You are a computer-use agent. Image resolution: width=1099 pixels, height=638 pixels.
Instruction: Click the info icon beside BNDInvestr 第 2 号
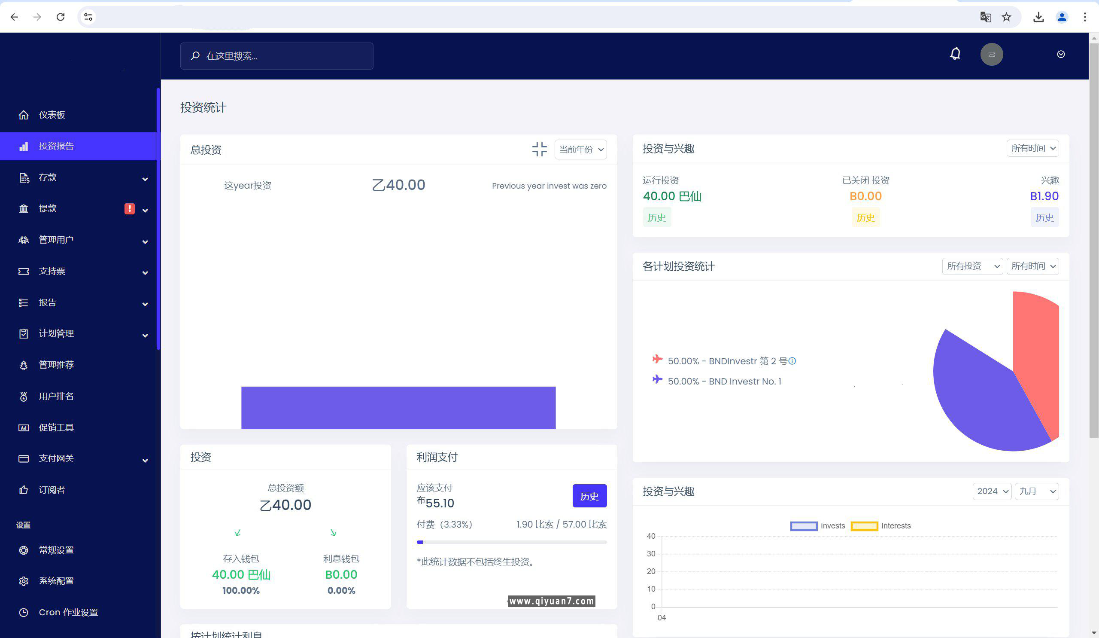(792, 361)
